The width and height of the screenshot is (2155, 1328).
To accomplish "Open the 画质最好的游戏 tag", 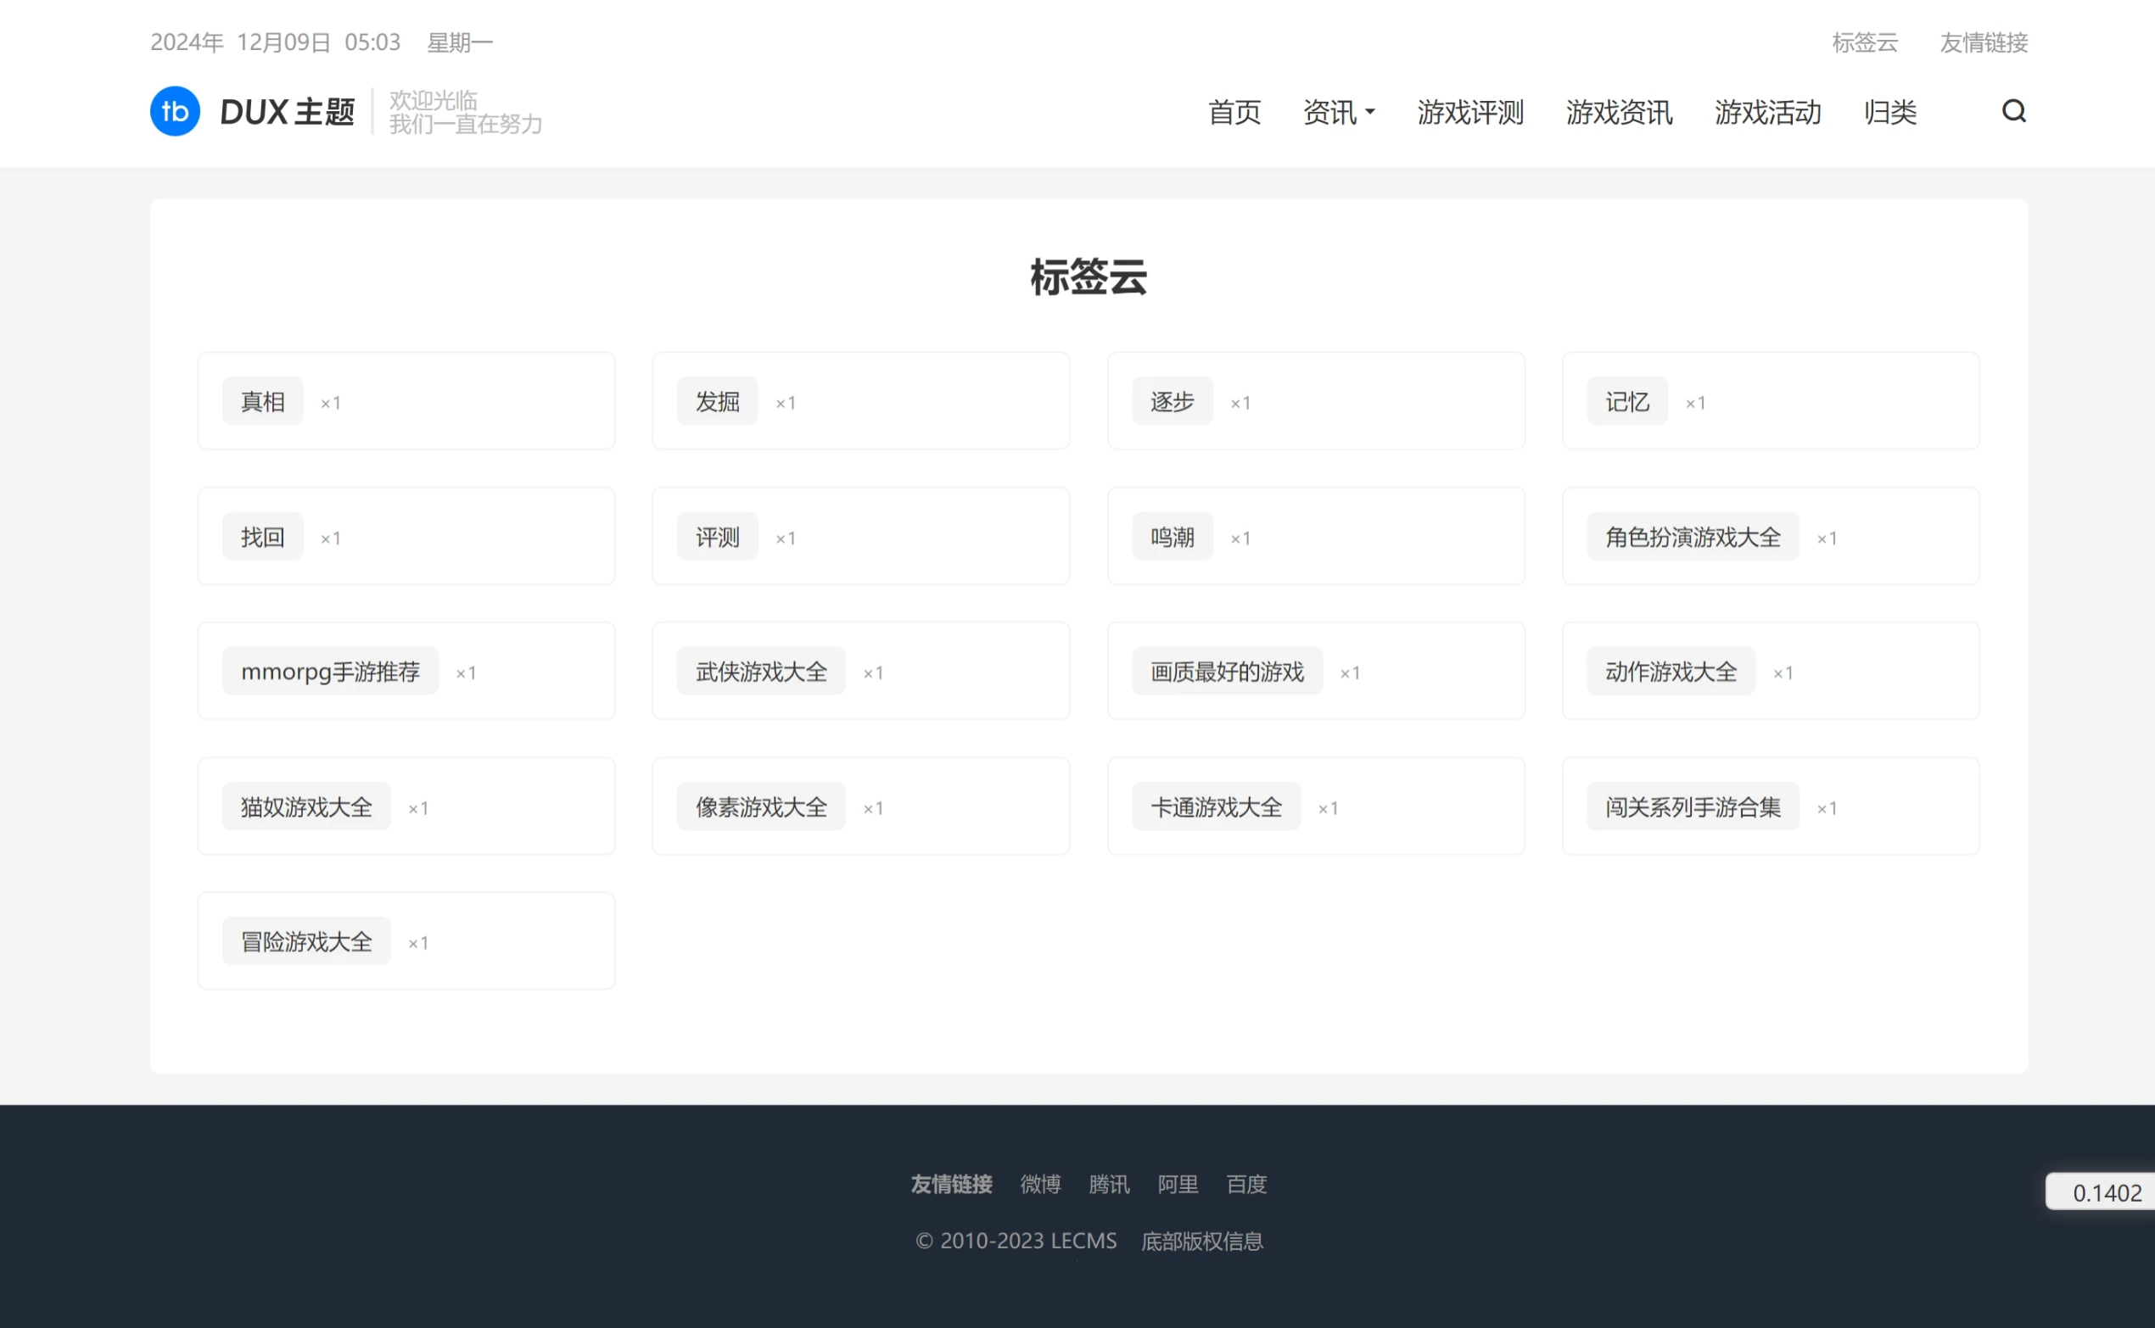I will tap(1227, 671).
